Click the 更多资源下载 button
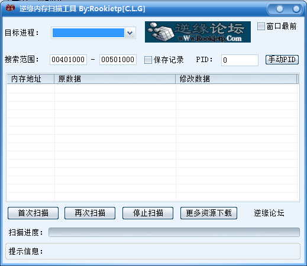Viewport: 307px width, 266px height. coord(209,213)
